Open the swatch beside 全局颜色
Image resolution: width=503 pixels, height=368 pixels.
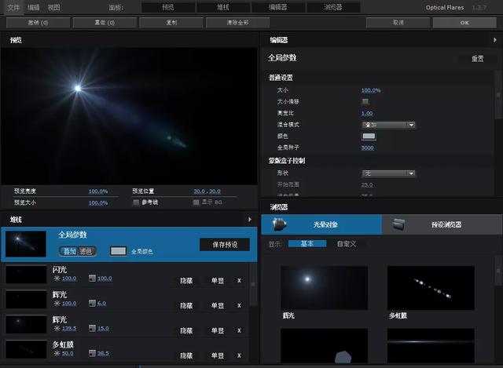click(119, 251)
